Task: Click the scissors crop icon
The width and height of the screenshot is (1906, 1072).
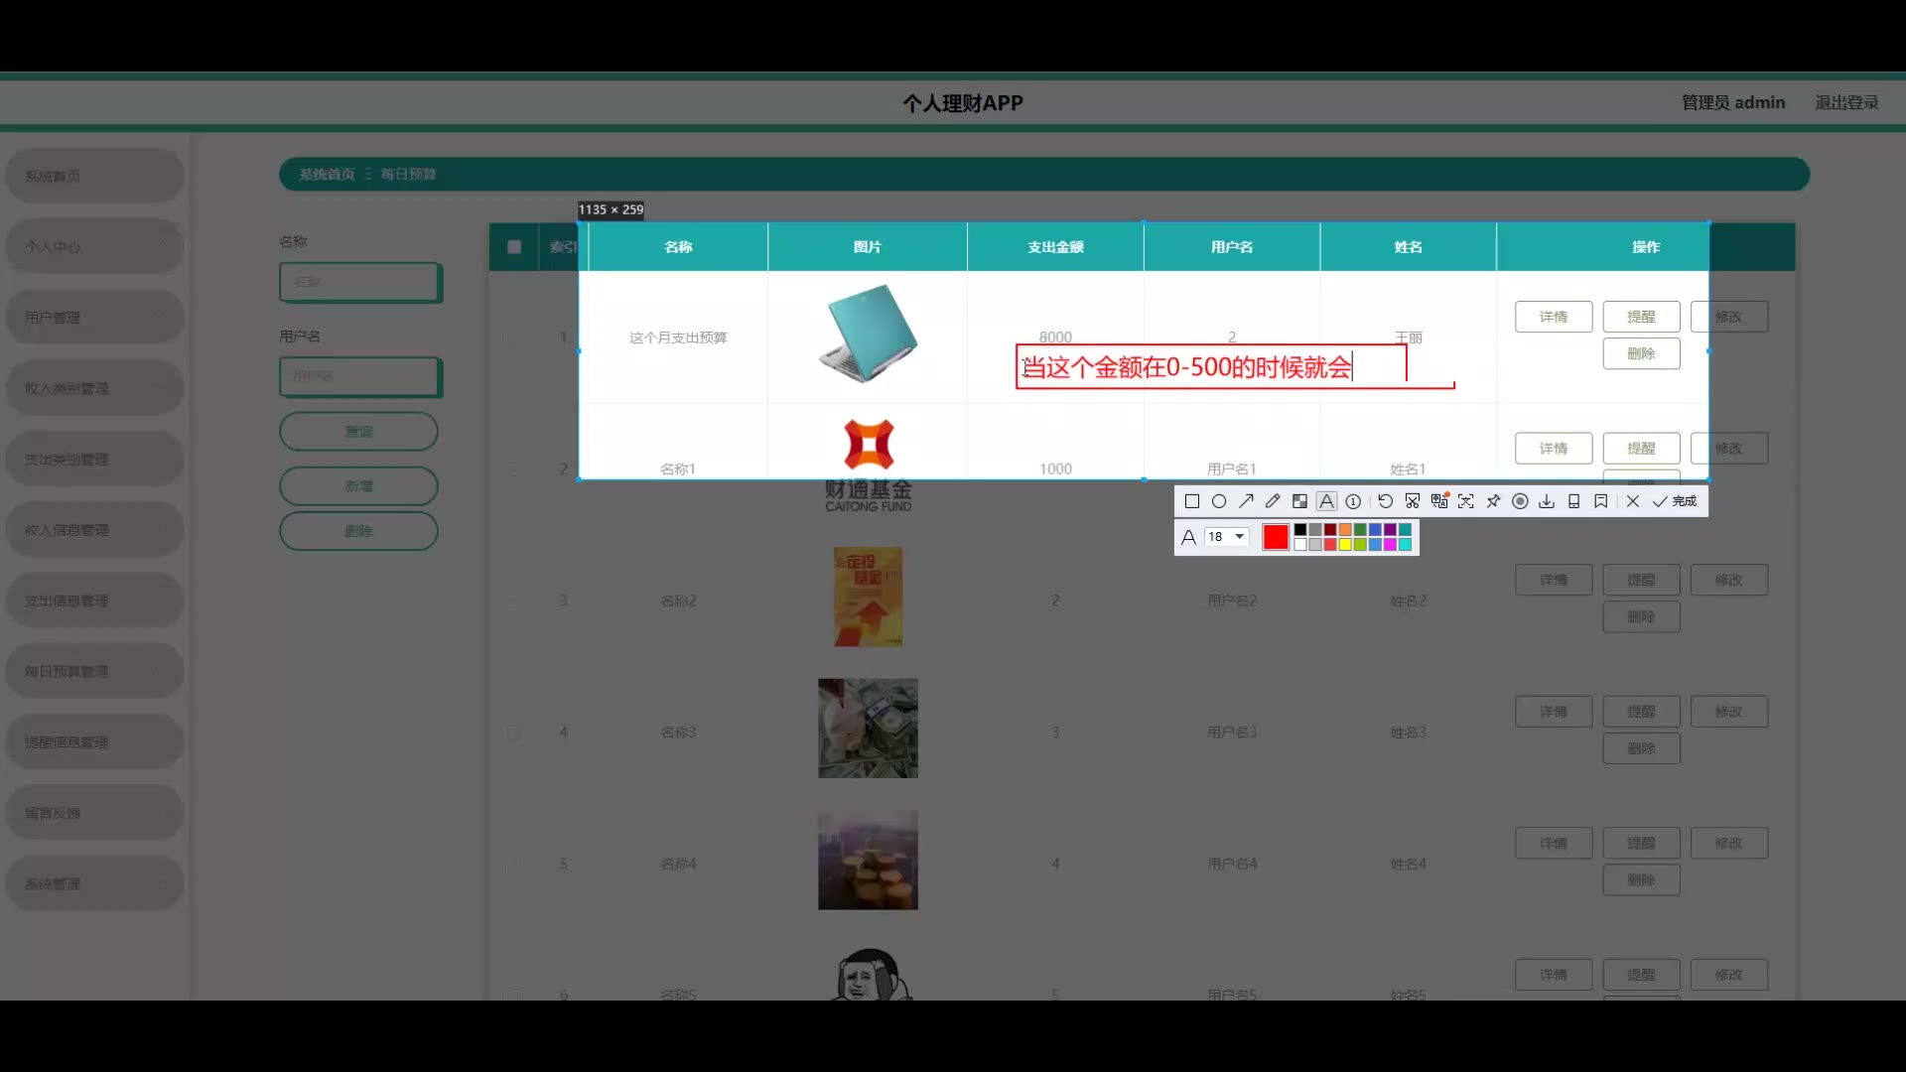Action: 1413,501
